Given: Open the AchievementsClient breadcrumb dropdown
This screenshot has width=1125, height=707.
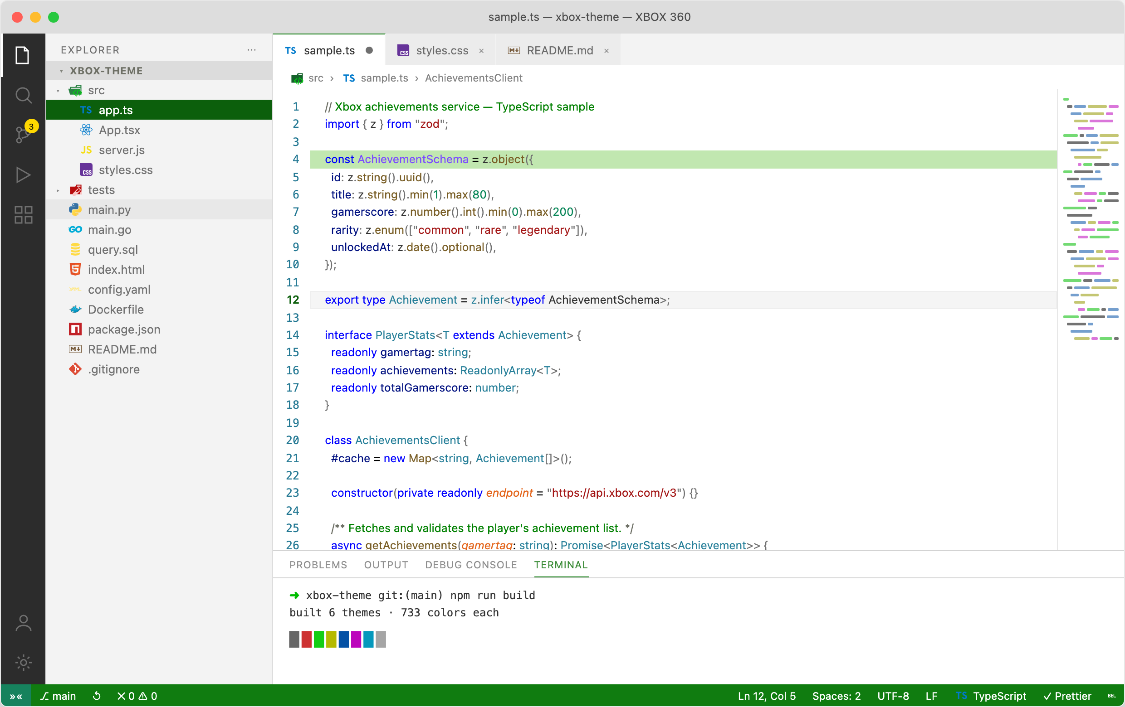Looking at the screenshot, I should coord(473,78).
